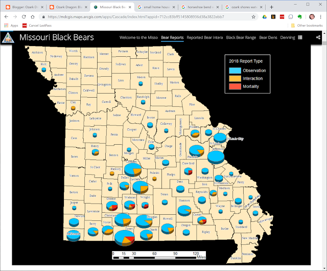327x271 pixels.
Task: Click the Crawford county pie chart
Action: tap(188, 171)
